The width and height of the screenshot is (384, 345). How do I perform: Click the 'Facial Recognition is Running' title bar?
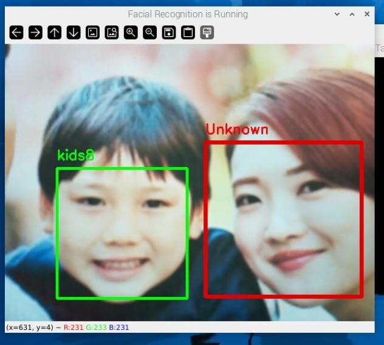coord(187,14)
